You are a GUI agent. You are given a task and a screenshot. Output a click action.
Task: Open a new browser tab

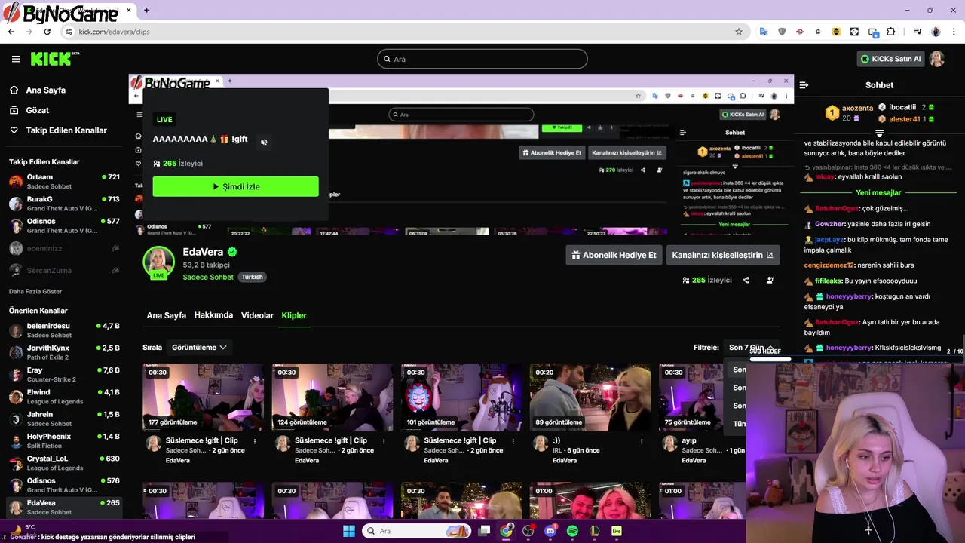(x=146, y=11)
